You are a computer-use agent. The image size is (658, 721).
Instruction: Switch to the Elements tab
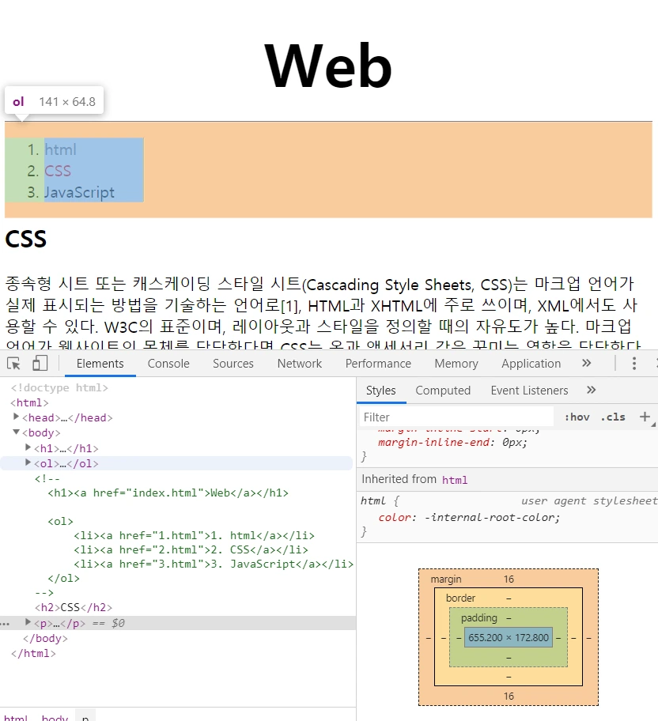100,363
